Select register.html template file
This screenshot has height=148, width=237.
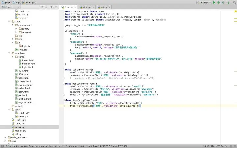pyautogui.click(x=24, y=102)
